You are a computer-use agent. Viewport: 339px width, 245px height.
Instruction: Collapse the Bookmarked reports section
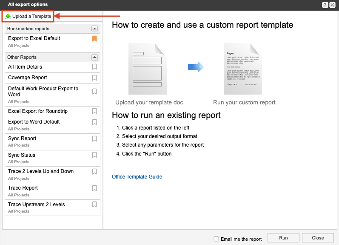coord(94,29)
